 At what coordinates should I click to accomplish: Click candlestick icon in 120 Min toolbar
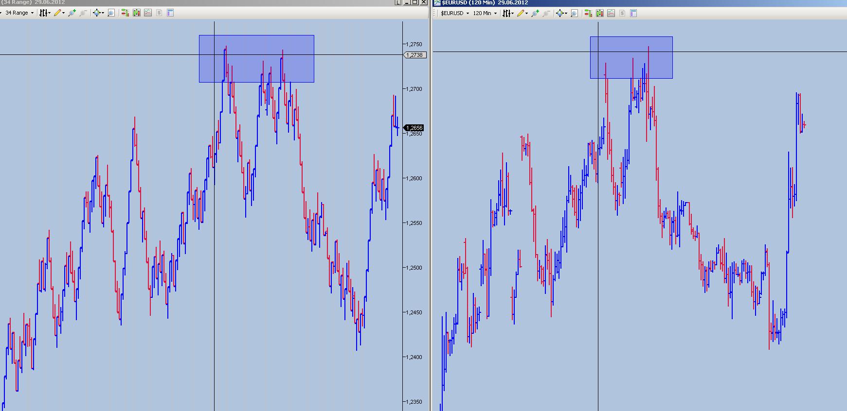click(x=600, y=13)
